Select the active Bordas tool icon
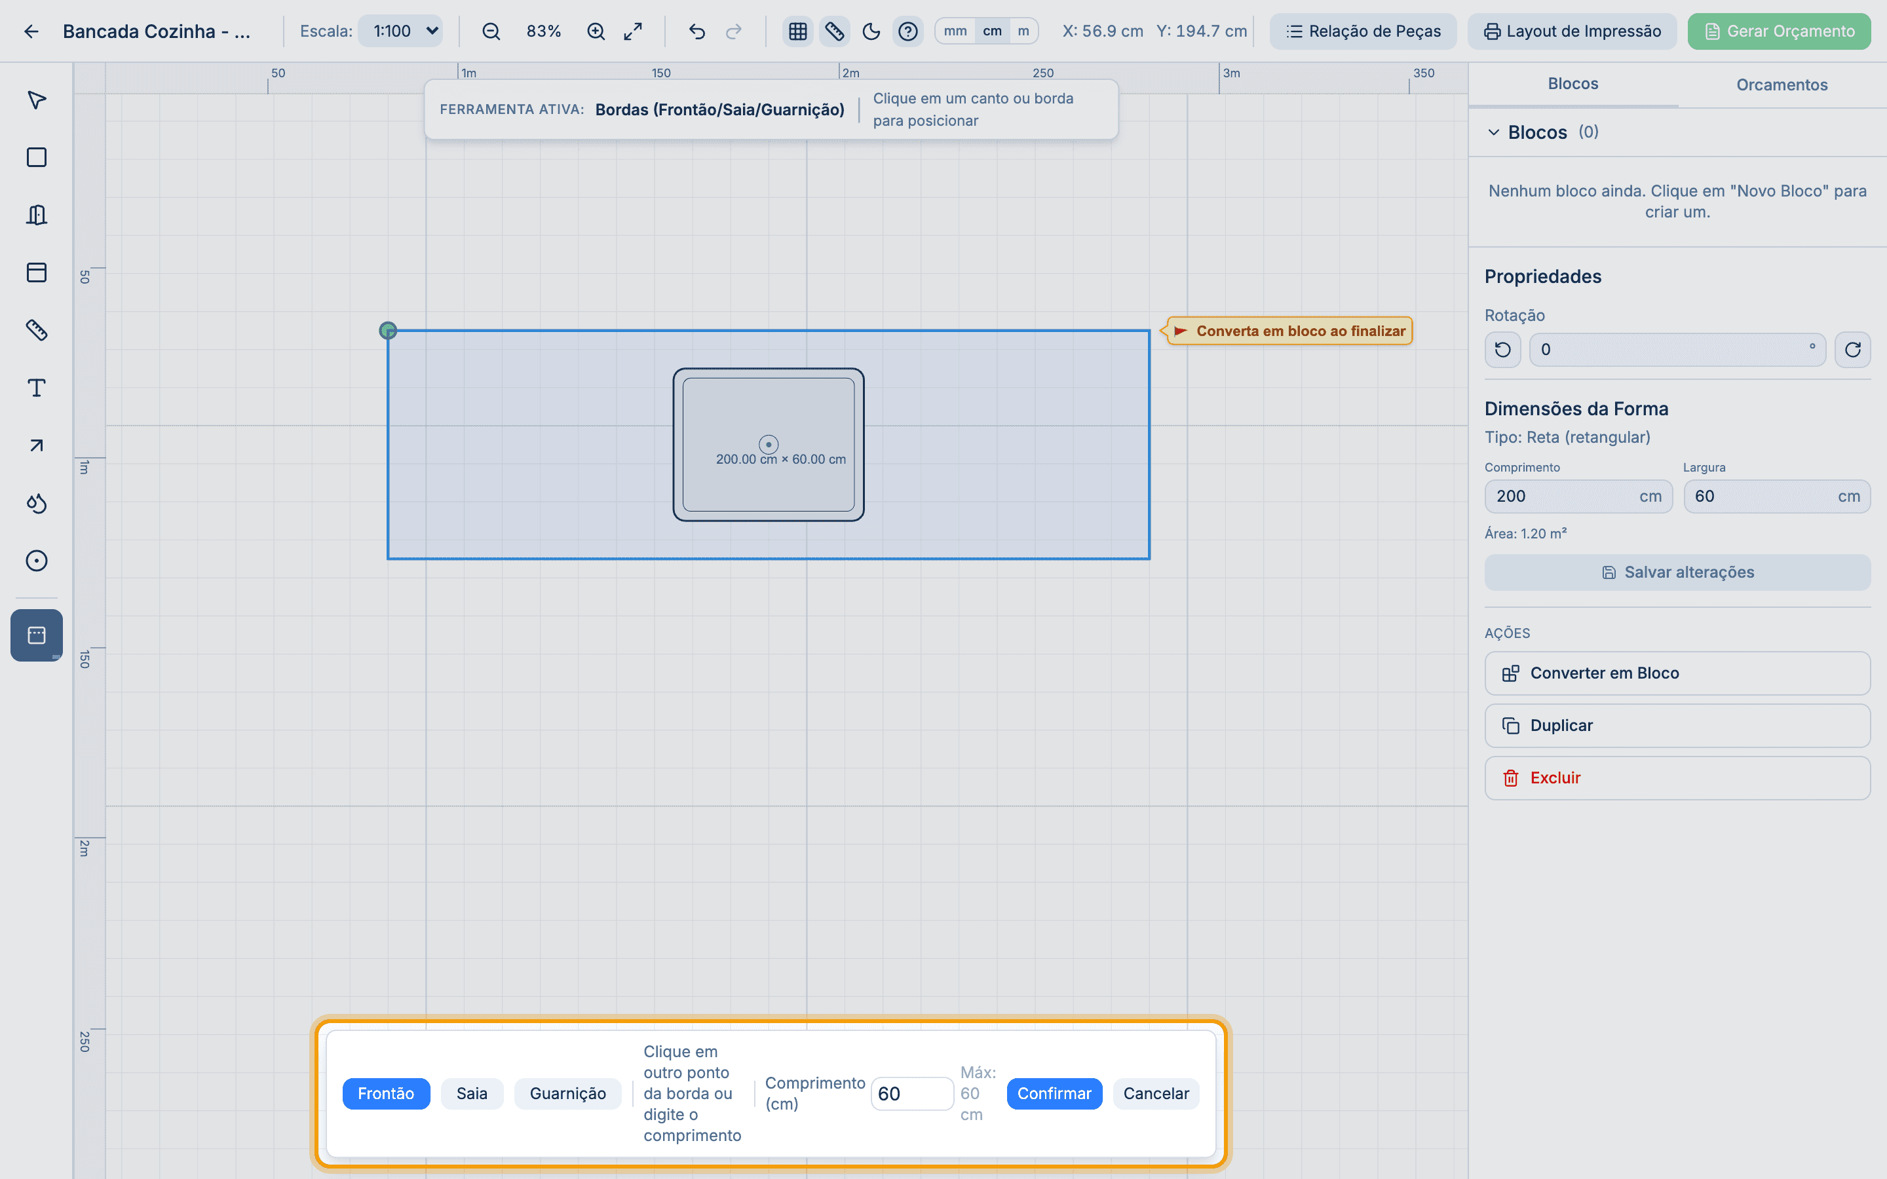The height and width of the screenshot is (1179, 1887). [x=37, y=635]
